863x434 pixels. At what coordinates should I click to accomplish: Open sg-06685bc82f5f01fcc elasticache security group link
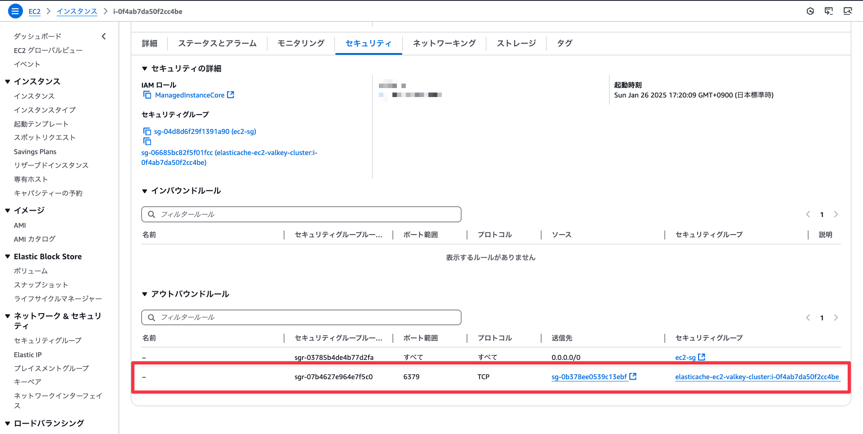pos(229,157)
